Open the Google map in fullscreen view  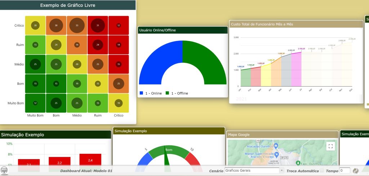pos(330,146)
